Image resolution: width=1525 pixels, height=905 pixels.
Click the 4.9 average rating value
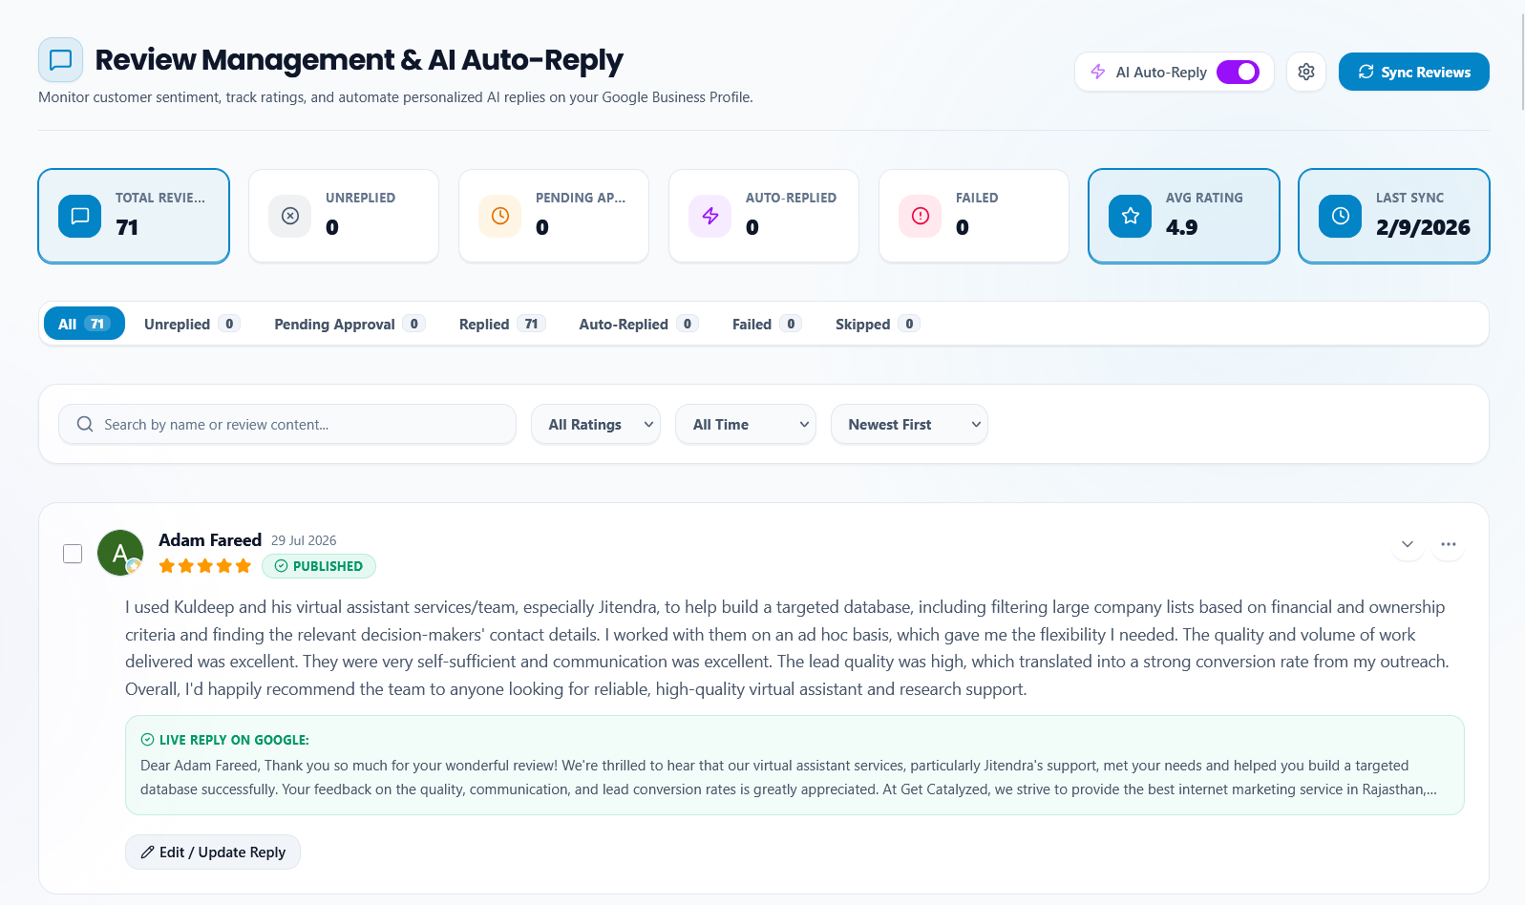pos(1181,227)
